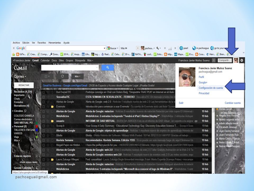Click yellow importance marker on usuario message
Image resolution: width=254 pixels, height=191 pixels.
tap(52, 121)
